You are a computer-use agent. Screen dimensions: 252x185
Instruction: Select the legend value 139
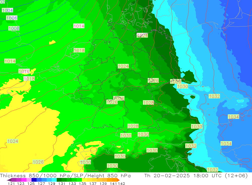click(x=103, y=183)
